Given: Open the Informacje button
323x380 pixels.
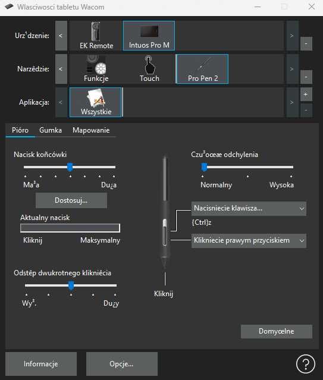Looking at the screenshot, I should [x=41, y=364].
